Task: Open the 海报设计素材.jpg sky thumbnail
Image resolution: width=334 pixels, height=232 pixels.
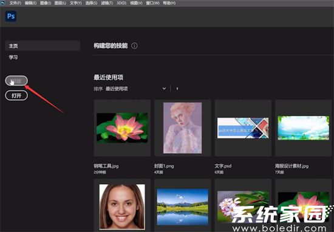Action: (303, 128)
